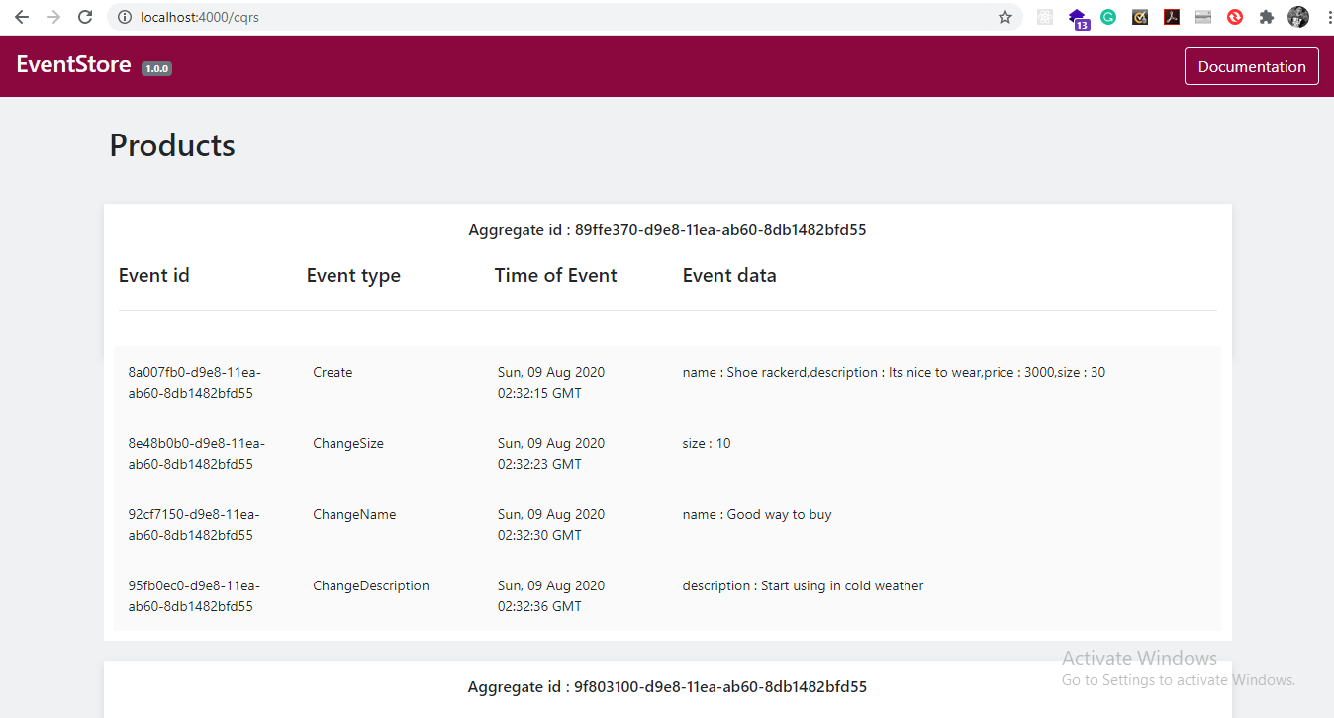Click the time 02:32:23 GMT cell
The image size is (1334, 718).
click(x=550, y=454)
